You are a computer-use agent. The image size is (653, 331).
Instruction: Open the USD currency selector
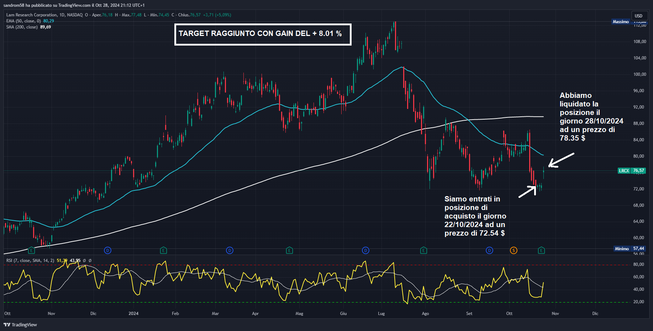639,16
